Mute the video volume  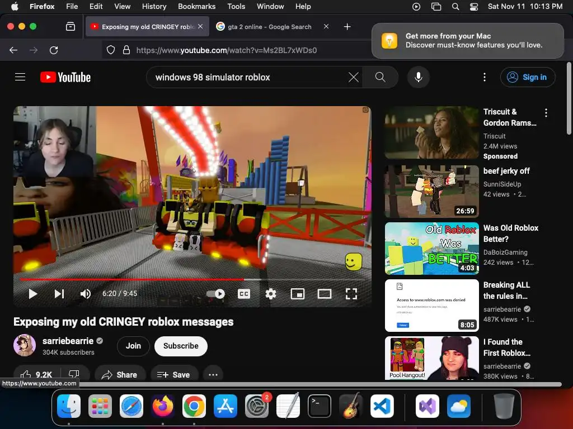coord(86,294)
